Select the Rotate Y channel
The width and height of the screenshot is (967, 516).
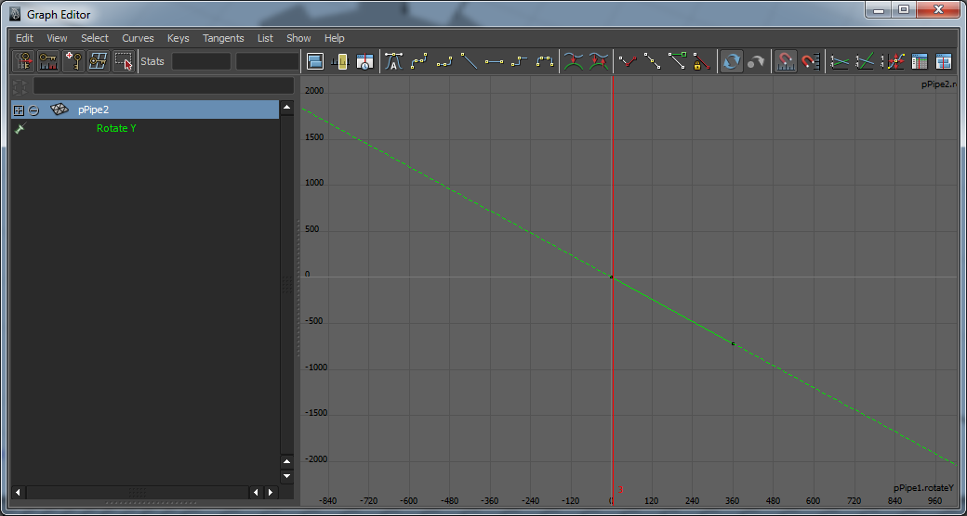[x=116, y=128]
